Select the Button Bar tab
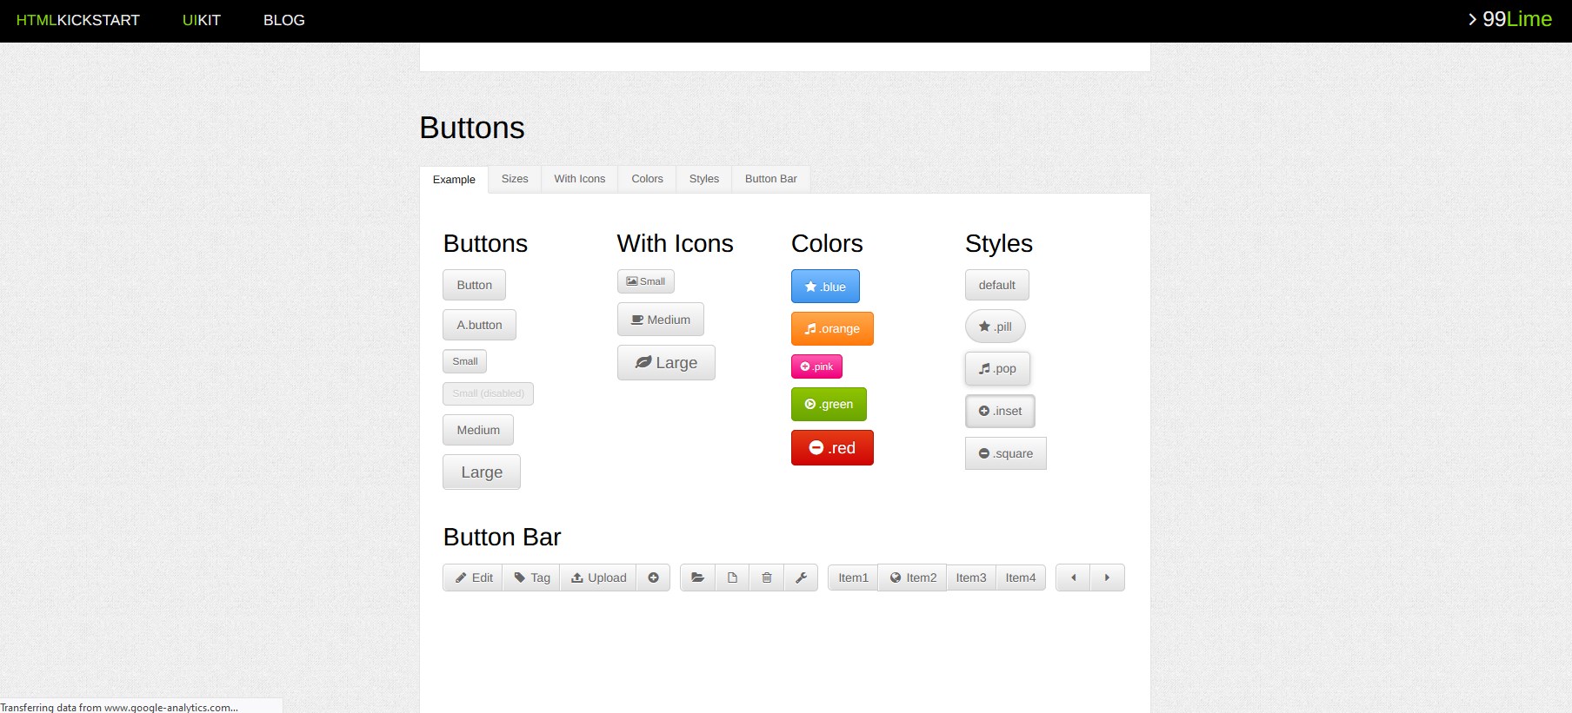The height and width of the screenshot is (713, 1572). [x=770, y=179]
